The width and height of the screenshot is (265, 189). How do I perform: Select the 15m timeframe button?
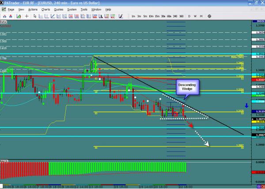pyautogui.click(x=157, y=16)
